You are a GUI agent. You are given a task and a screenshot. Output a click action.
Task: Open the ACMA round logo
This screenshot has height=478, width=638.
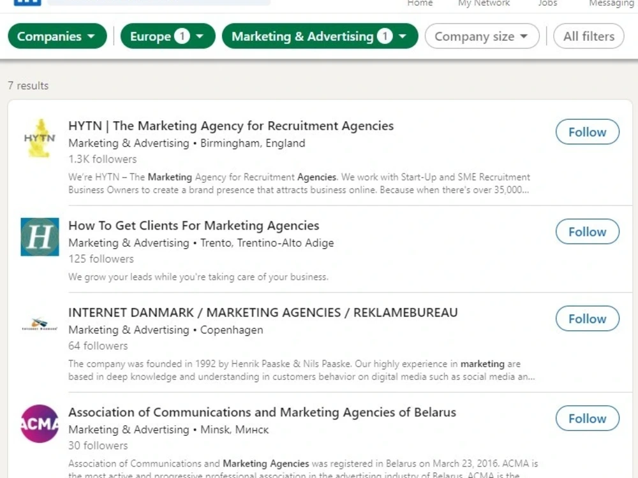pos(40,424)
